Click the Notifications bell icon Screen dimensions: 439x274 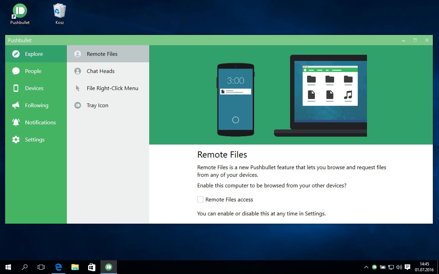click(16, 122)
